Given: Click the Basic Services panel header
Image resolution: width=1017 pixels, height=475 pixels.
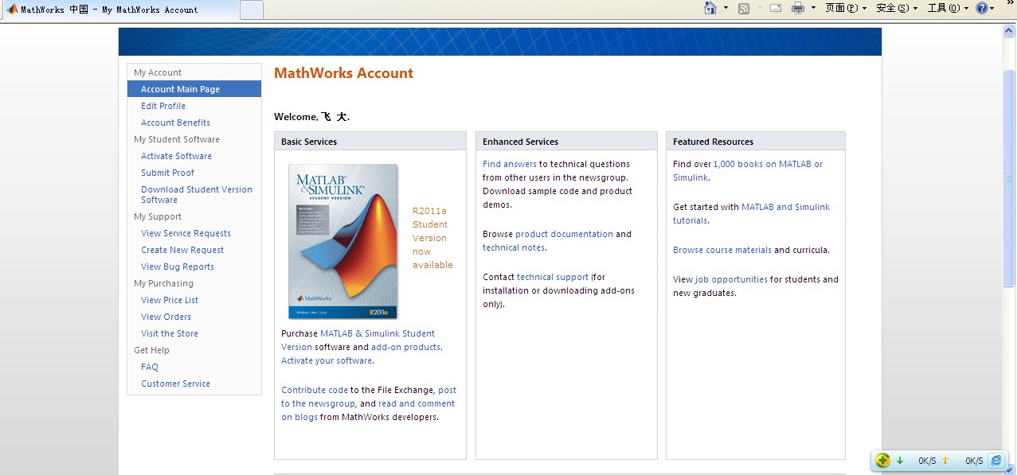Looking at the screenshot, I should (370, 142).
